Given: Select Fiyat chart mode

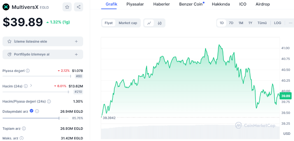Looking at the screenshot, I should 109,23.
